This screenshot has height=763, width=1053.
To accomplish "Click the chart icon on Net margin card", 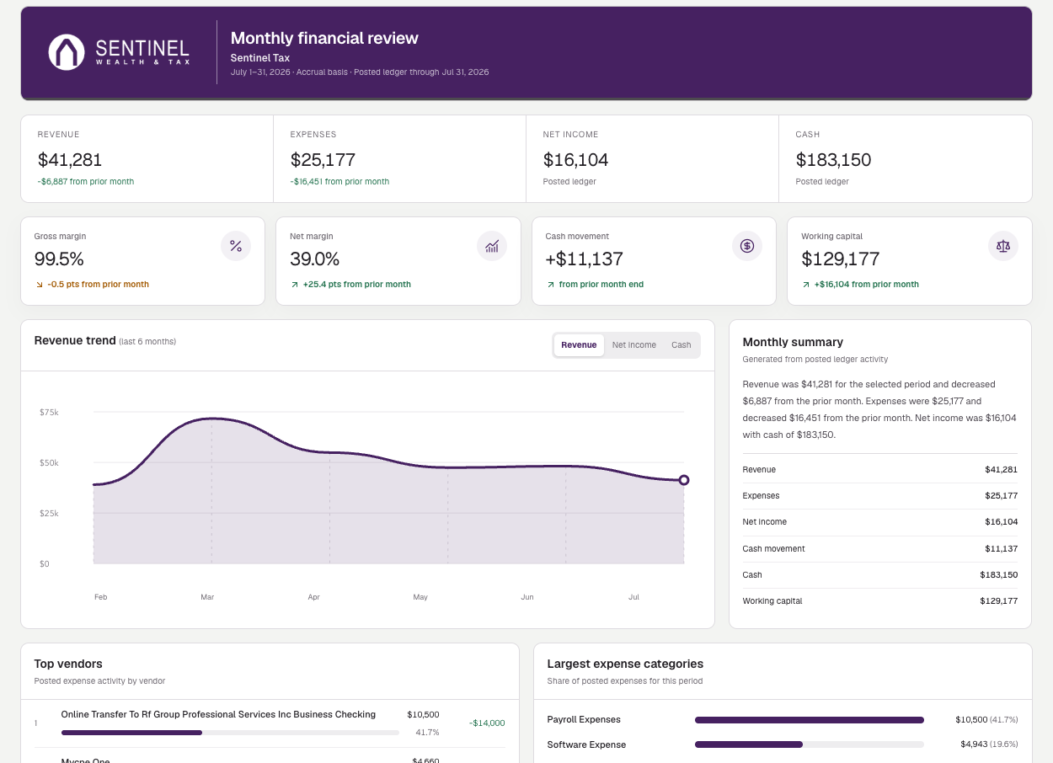I will 492,246.
